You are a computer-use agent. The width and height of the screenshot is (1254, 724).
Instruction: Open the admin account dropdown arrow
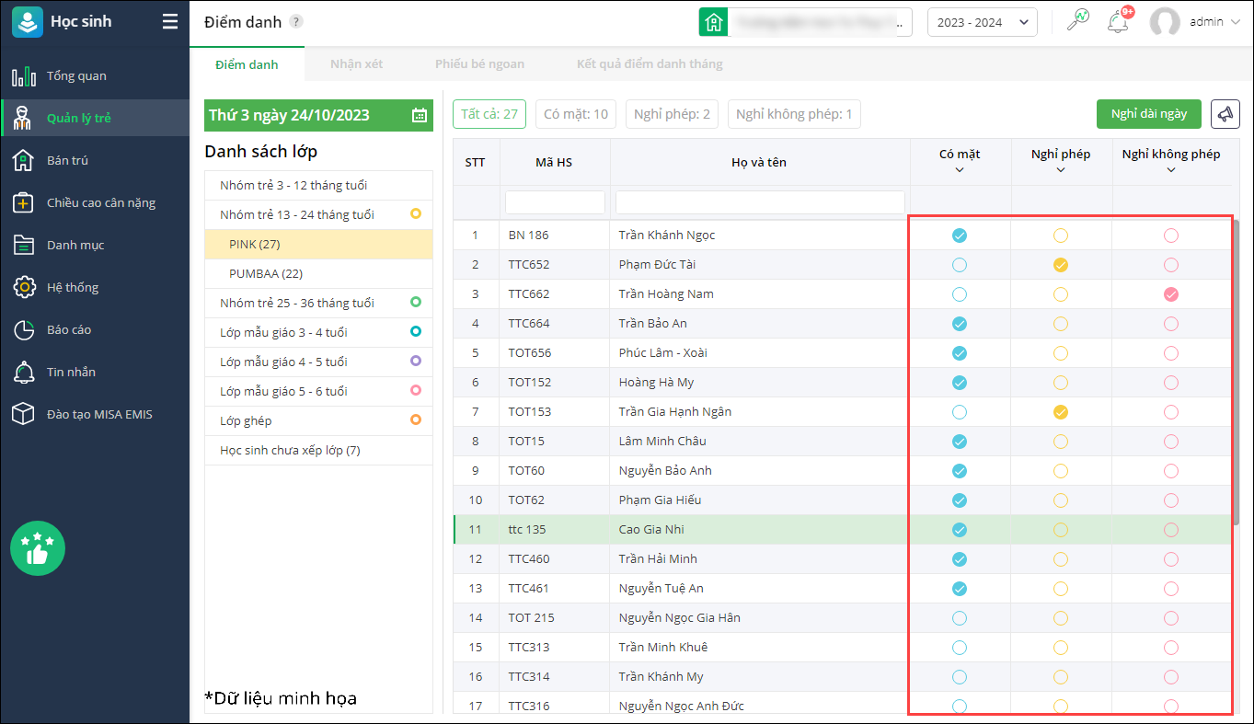coord(1234,22)
